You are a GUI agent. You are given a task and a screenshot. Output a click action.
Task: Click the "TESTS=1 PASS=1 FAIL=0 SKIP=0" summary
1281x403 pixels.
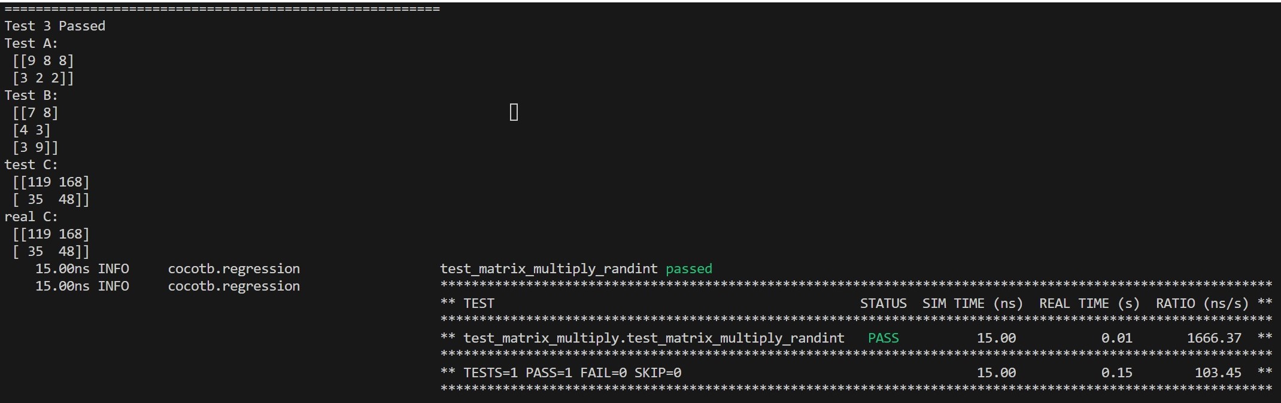coord(572,373)
